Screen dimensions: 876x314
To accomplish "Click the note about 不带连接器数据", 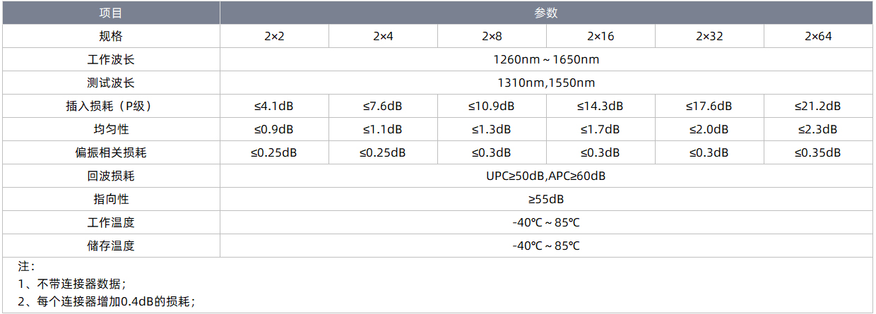I will (x=72, y=284).
